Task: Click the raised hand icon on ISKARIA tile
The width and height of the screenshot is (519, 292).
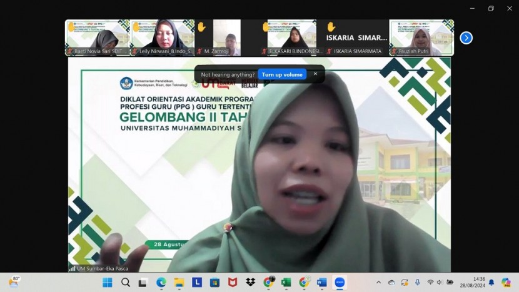Action: 331,26
